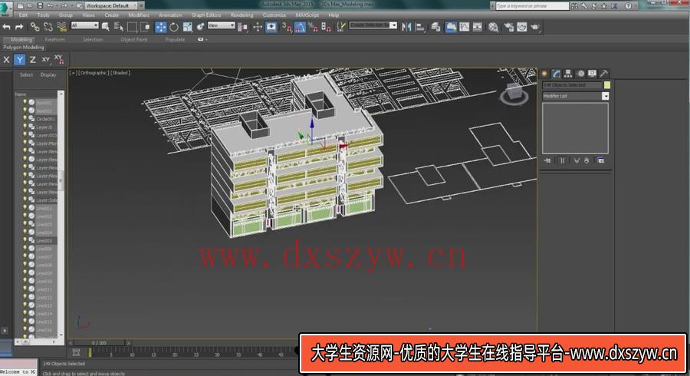Toggle the 3D Snaps button
The image size is (690, 376).
click(287, 28)
